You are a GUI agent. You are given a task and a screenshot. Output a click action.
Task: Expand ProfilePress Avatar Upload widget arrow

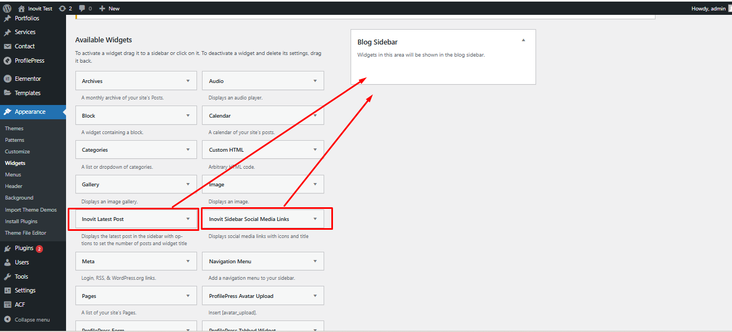[315, 296]
